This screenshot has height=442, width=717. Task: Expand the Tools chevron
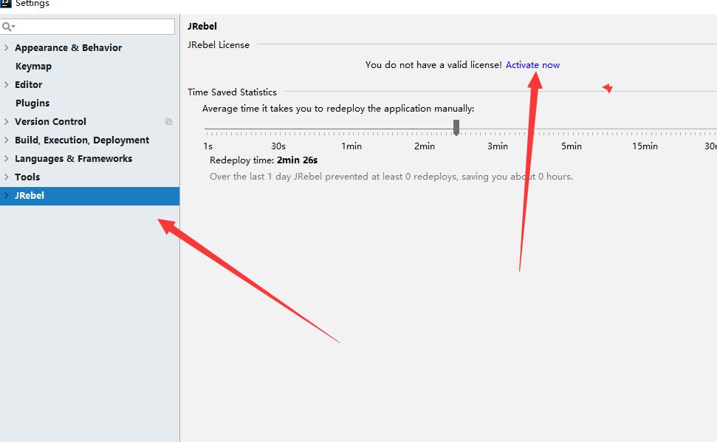click(7, 177)
